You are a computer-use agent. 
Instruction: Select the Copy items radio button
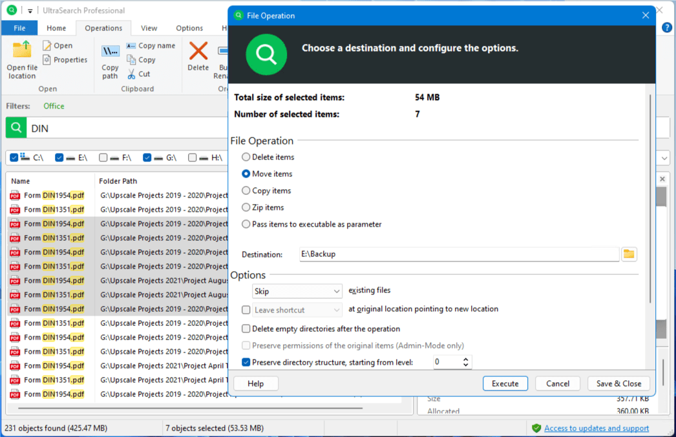246,191
